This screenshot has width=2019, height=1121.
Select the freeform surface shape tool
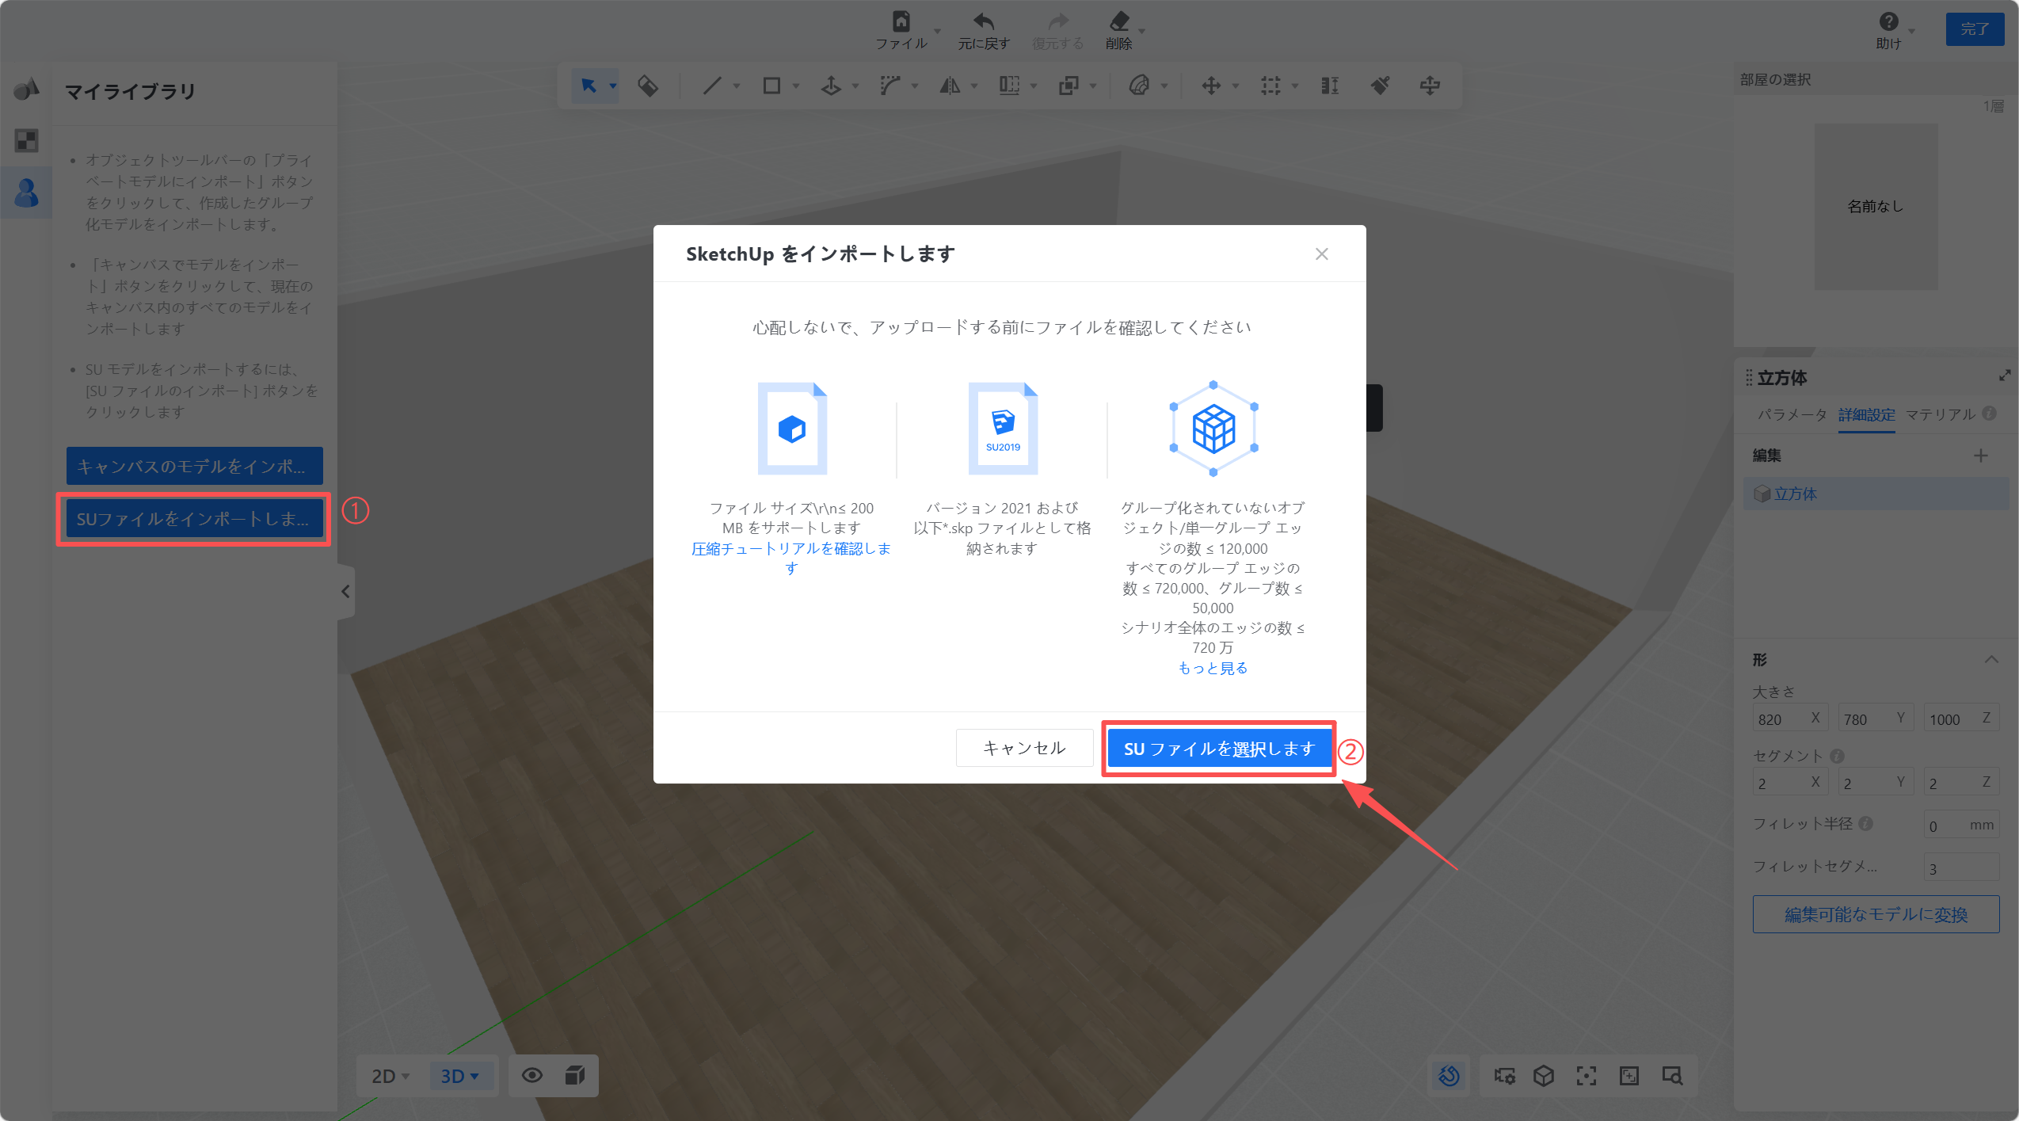(1139, 86)
